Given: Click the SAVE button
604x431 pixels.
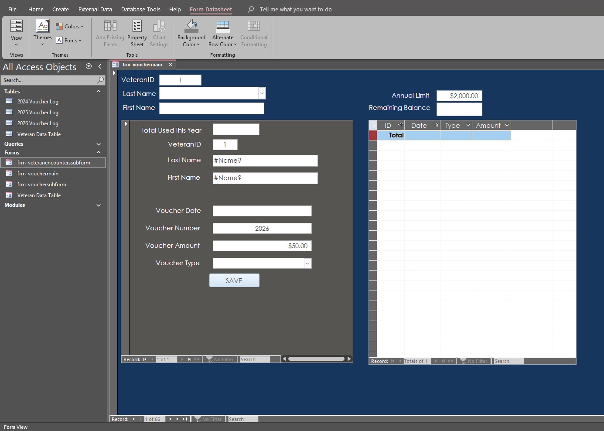Looking at the screenshot, I should coord(234,280).
